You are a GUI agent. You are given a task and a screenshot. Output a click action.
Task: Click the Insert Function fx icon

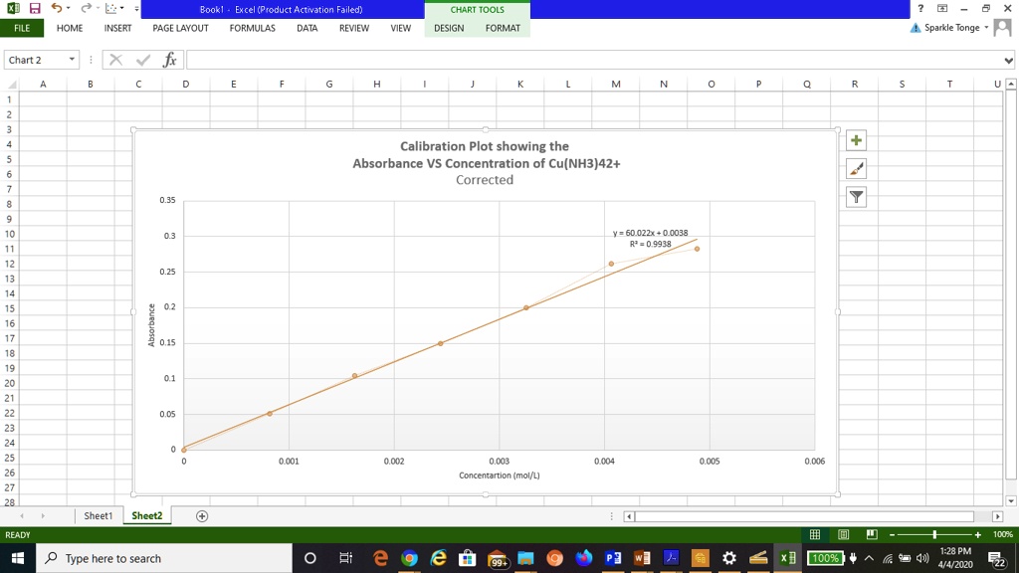coord(169,60)
